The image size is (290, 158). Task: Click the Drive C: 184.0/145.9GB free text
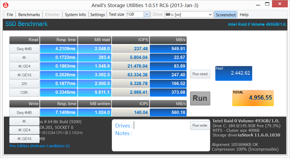tap(247, 126)
